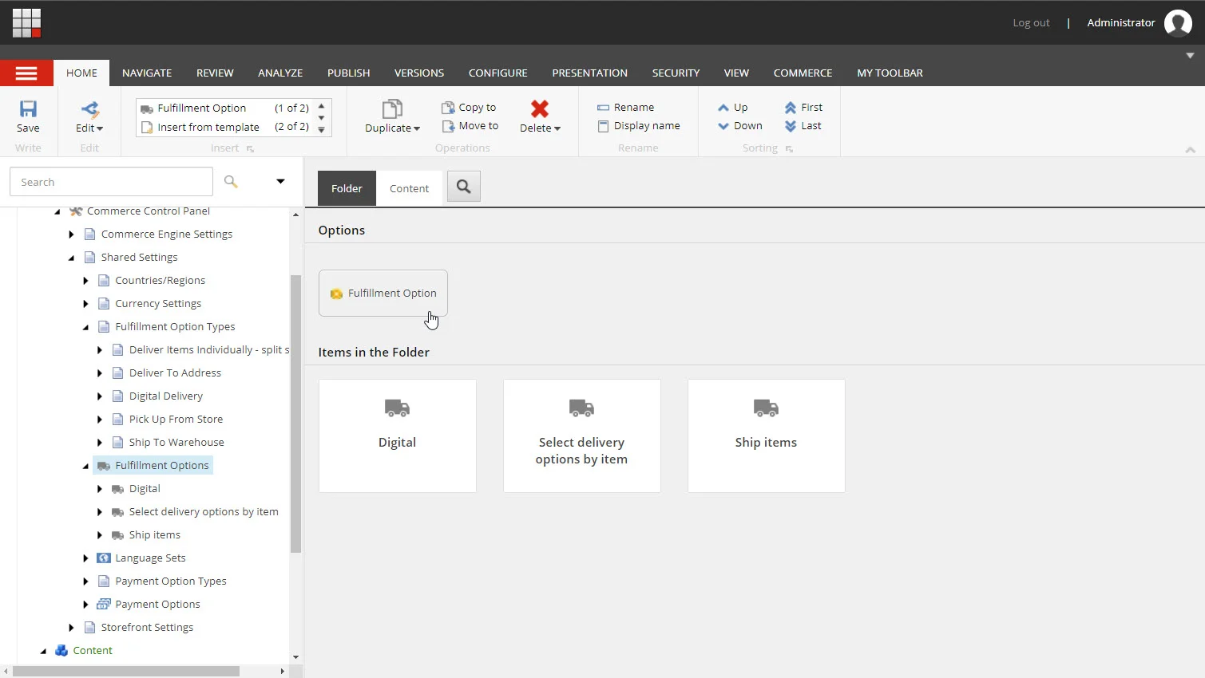This screenshot has width=1205, height=678.
Task: Select the Content tree item
Action: point(93,651)
